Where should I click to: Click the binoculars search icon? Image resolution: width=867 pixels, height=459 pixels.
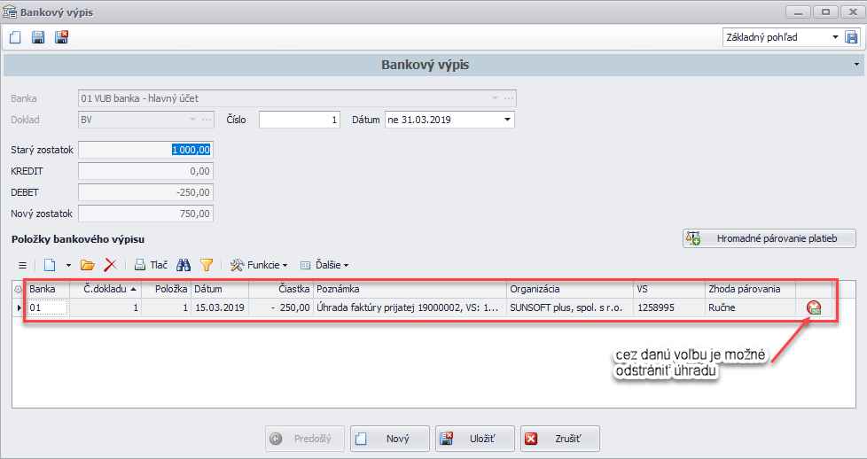pos(184,264)
